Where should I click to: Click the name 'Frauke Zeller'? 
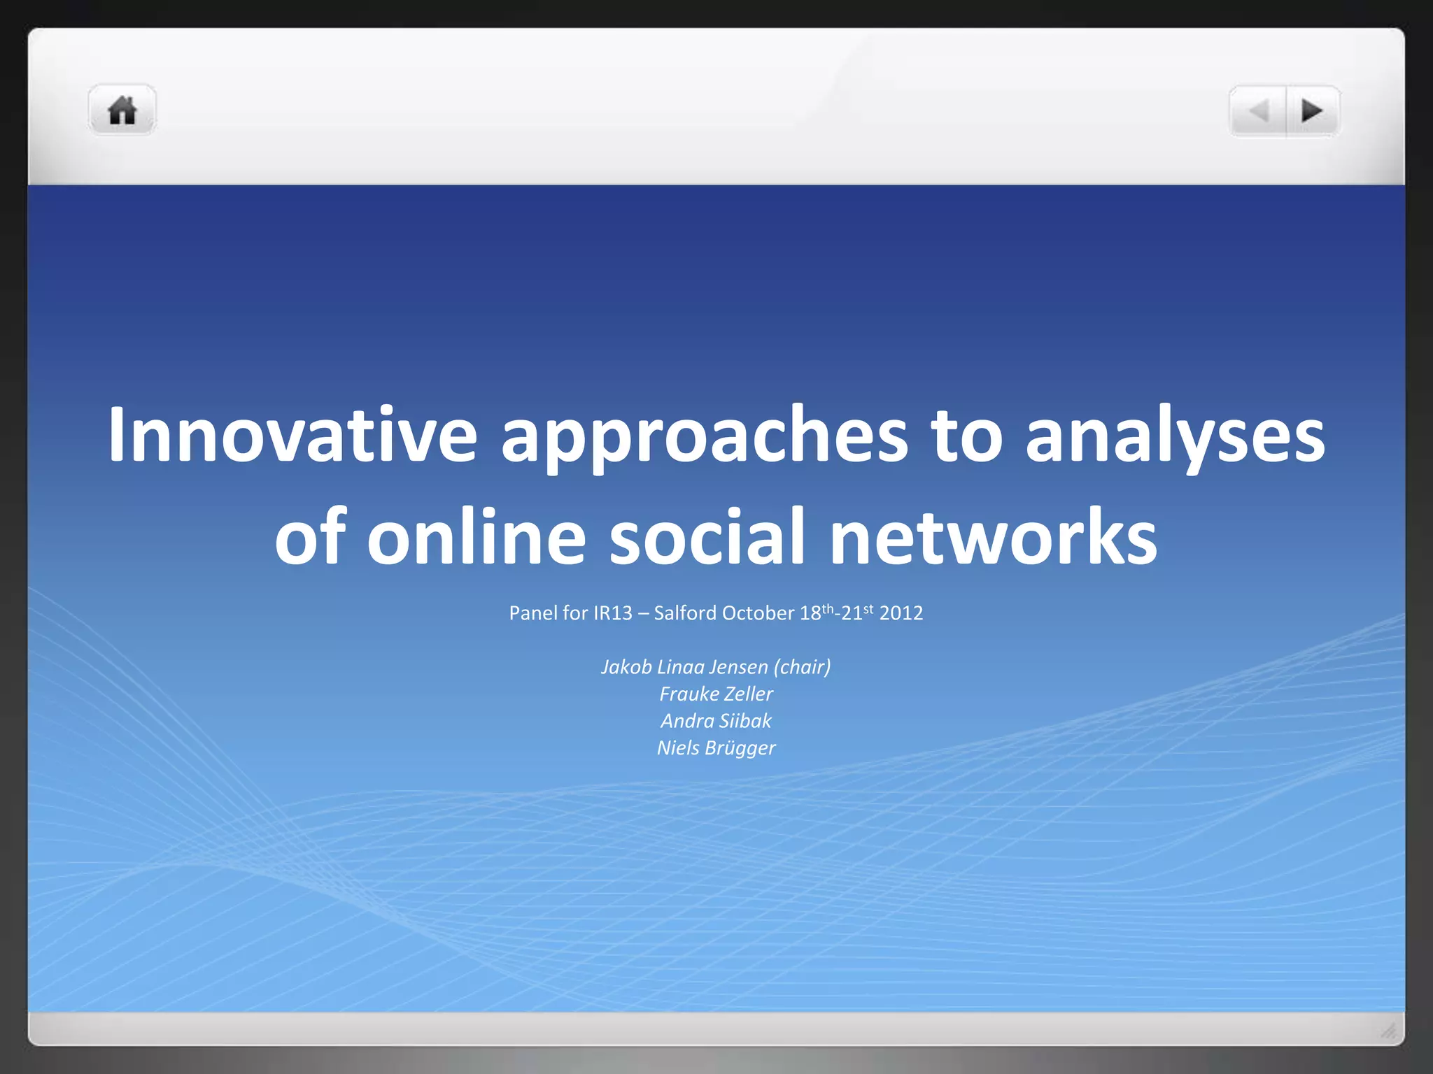pyautogui.click(x=716, y=694)
